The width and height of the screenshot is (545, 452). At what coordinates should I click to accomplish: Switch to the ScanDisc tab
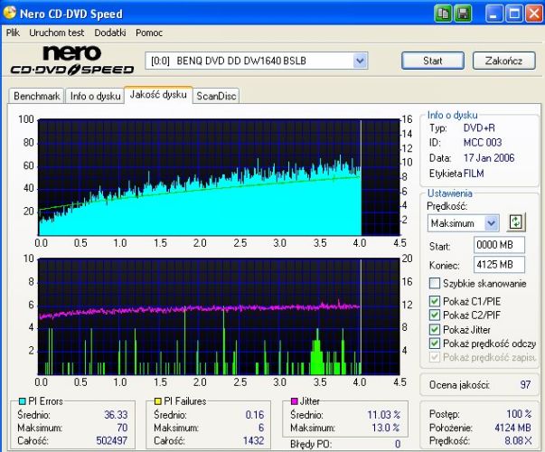tap(216, 96)
